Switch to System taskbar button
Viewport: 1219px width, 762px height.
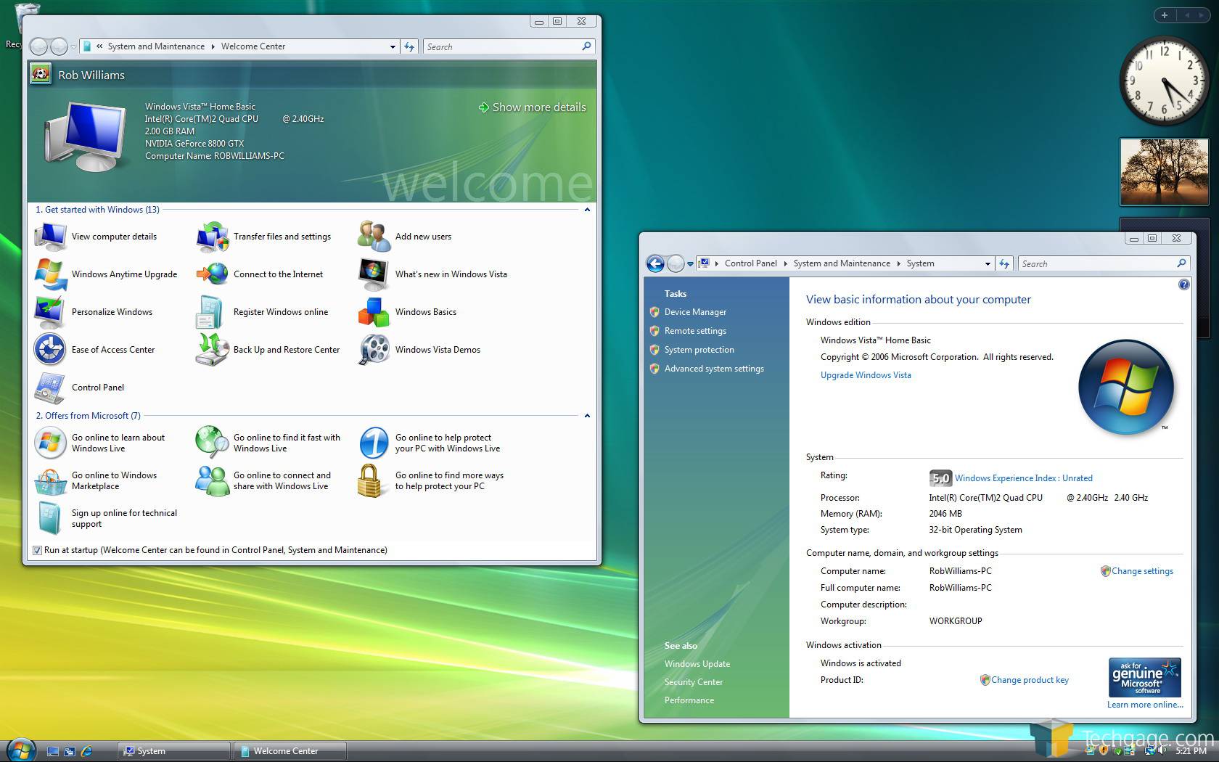click(174, 751)
